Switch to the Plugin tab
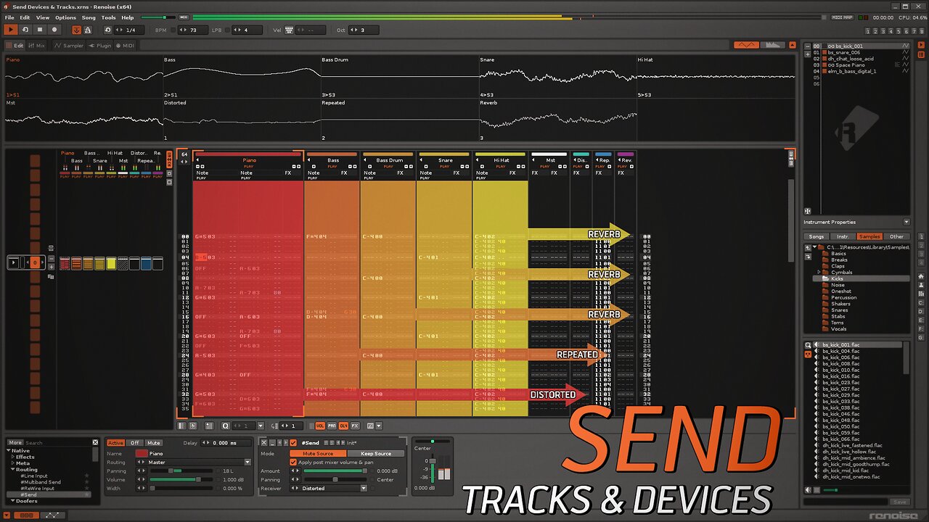Viewport: 929px width, 522px height. 101,46
